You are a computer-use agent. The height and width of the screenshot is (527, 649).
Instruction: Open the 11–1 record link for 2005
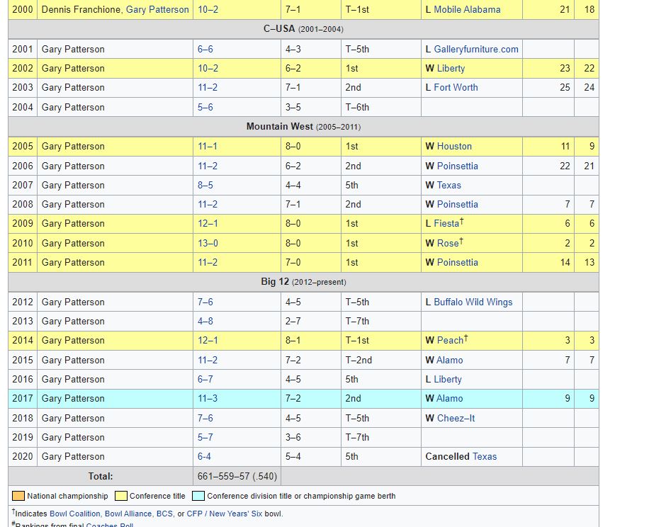[208, 146]
